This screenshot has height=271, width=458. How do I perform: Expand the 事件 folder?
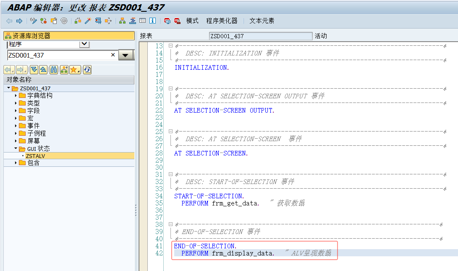tap(16, 126)
